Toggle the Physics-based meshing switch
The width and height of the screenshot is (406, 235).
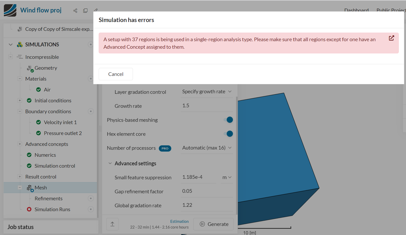click(x=228, y=120)
